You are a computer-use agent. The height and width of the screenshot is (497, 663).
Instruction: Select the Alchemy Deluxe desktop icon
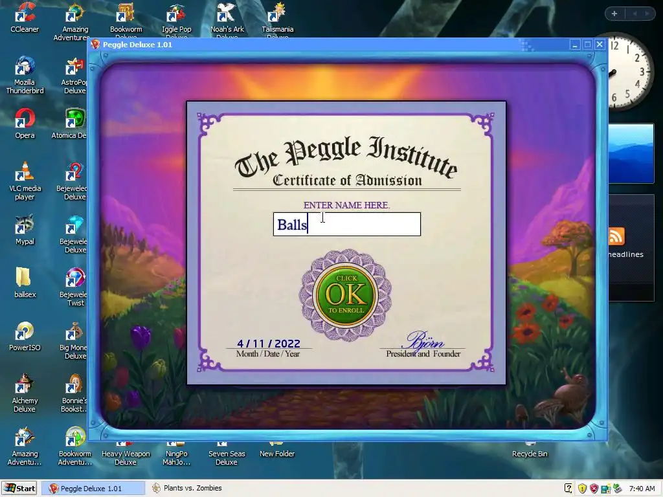tap(25, 393)
